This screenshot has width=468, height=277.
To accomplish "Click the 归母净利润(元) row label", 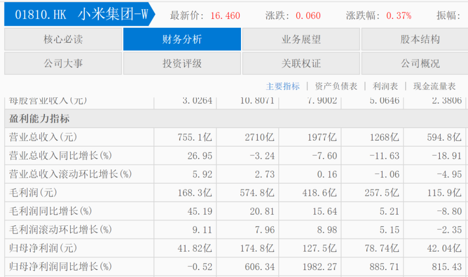I will tap(43, 248).
